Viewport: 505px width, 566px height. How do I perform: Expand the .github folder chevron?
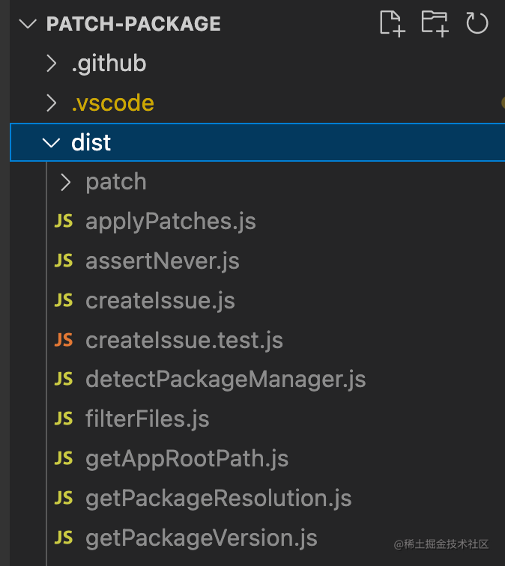click(51, 64)
